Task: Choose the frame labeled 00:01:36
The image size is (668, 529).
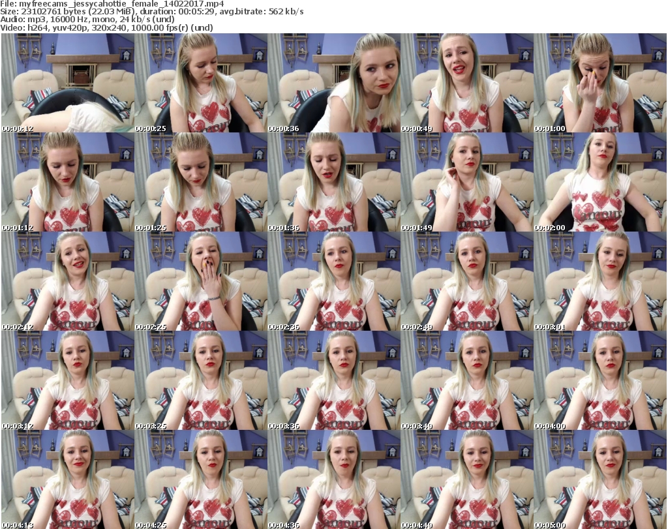Action: pos(334,182)
